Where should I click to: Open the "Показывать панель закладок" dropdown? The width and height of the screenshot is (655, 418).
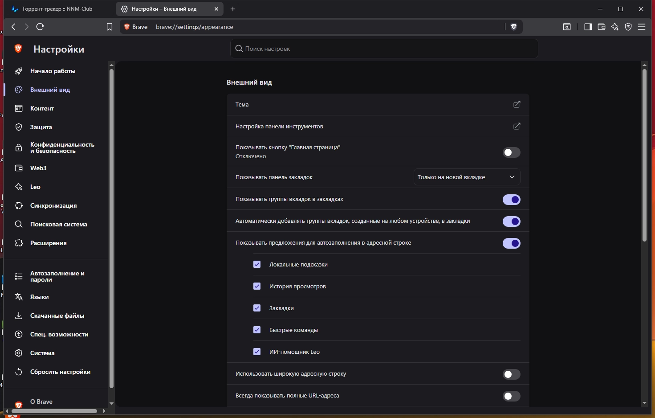pos(467,177)
